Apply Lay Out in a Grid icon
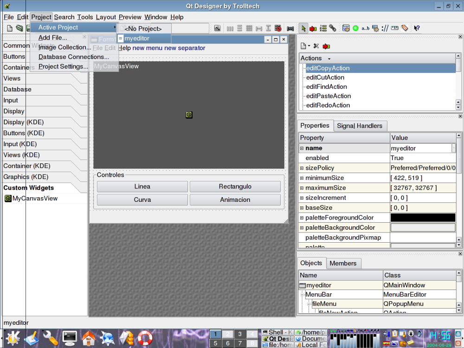 click(249, 28)
